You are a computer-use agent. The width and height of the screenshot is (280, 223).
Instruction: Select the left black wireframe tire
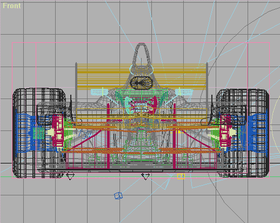tap(39, 133)
